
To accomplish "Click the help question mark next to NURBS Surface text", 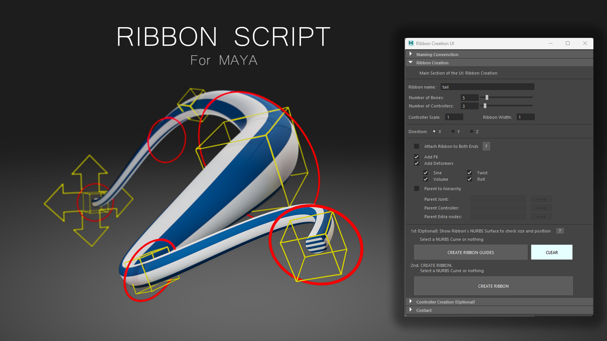I will click(x=560, y=231).
